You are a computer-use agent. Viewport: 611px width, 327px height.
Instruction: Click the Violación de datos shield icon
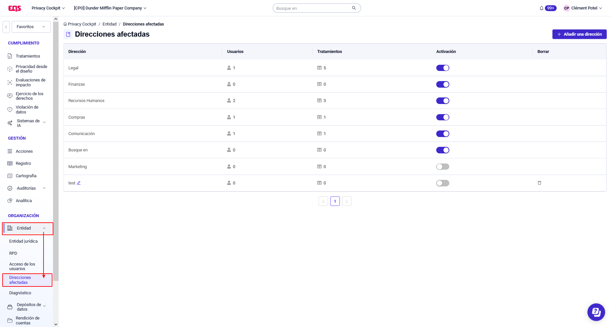[10, 110]
